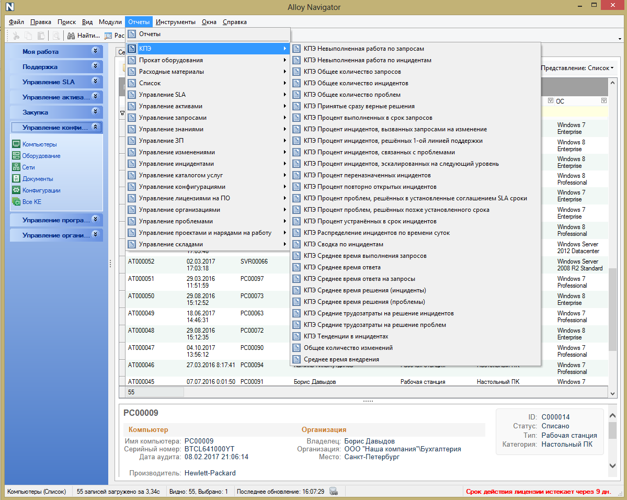The height and width of the screenshot is (500, 627).
Task: Click the license expiry warning in status bar
Action: [x=538, y=491]
